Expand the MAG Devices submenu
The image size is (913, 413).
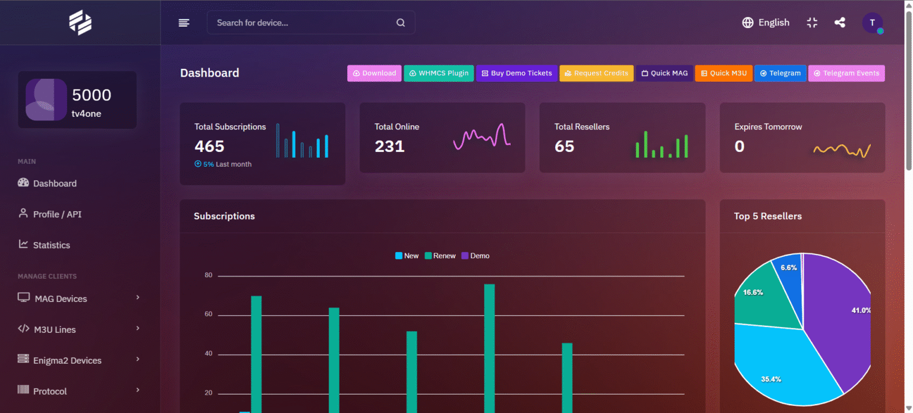pos(79,298)
